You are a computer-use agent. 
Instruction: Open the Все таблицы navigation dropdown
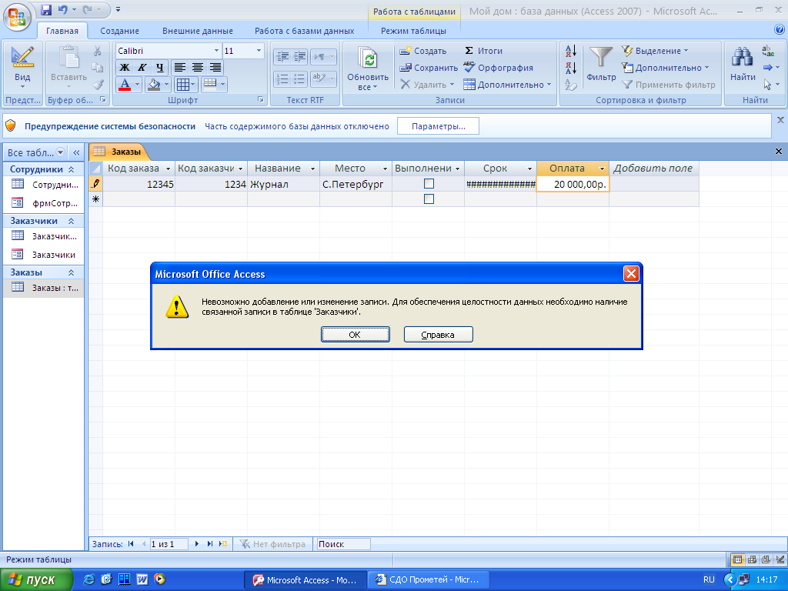(x=60, y=152)
